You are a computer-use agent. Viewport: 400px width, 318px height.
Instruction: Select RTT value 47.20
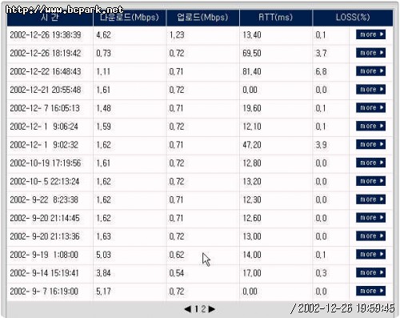point(252,145)
